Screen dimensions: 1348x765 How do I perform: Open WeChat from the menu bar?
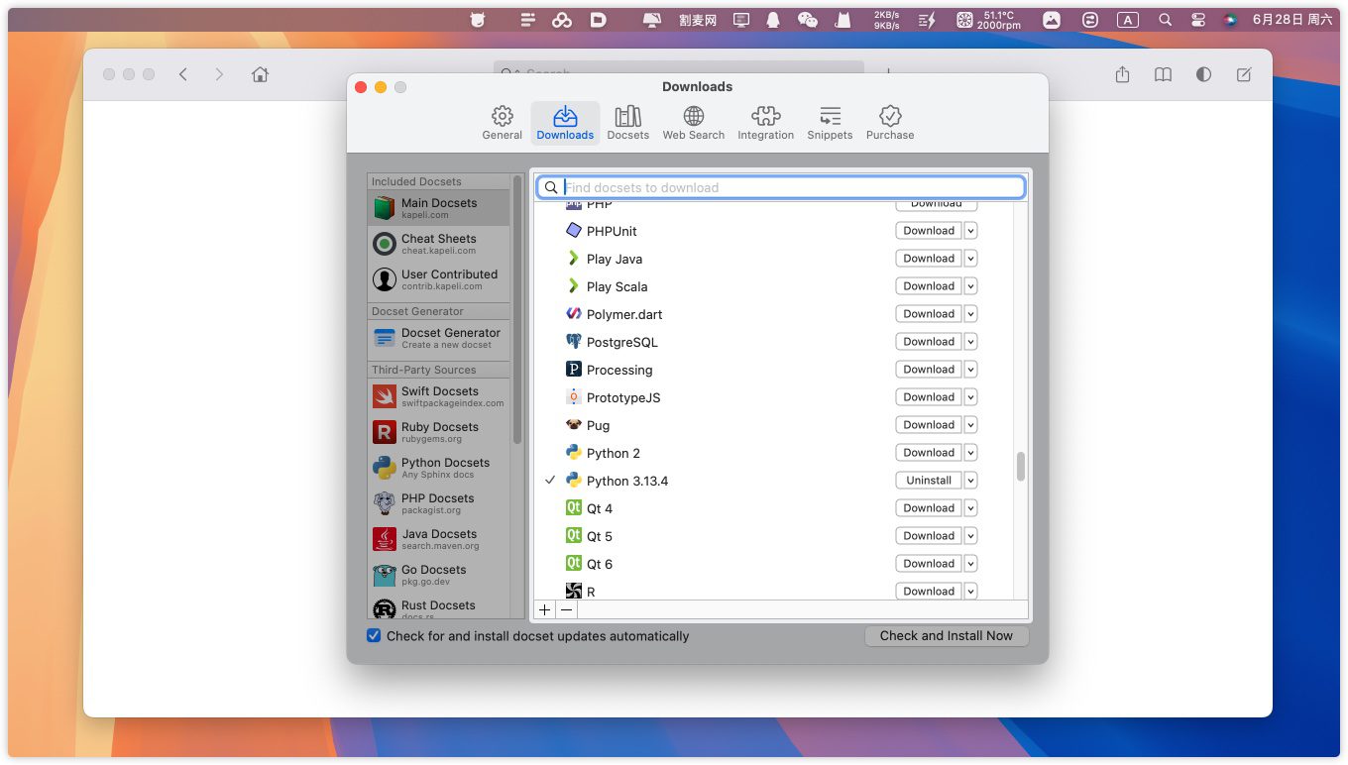coord(808,20)
